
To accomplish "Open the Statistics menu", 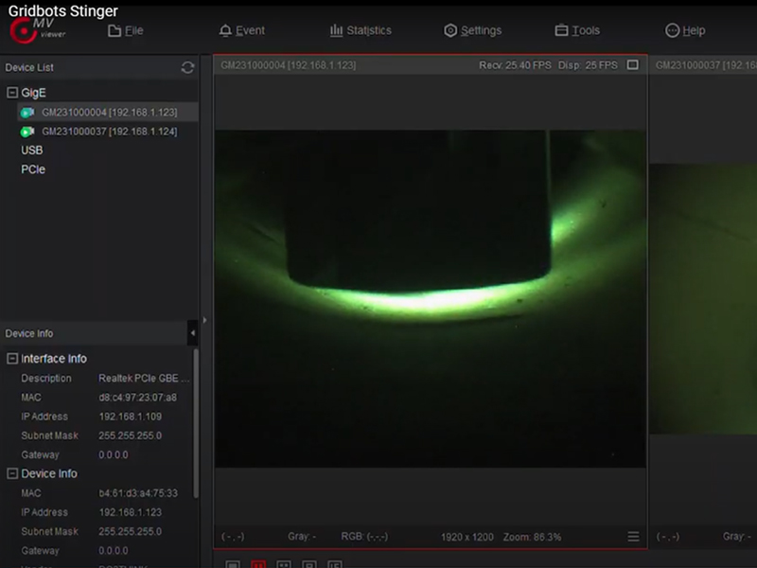I will click(361, 30).
